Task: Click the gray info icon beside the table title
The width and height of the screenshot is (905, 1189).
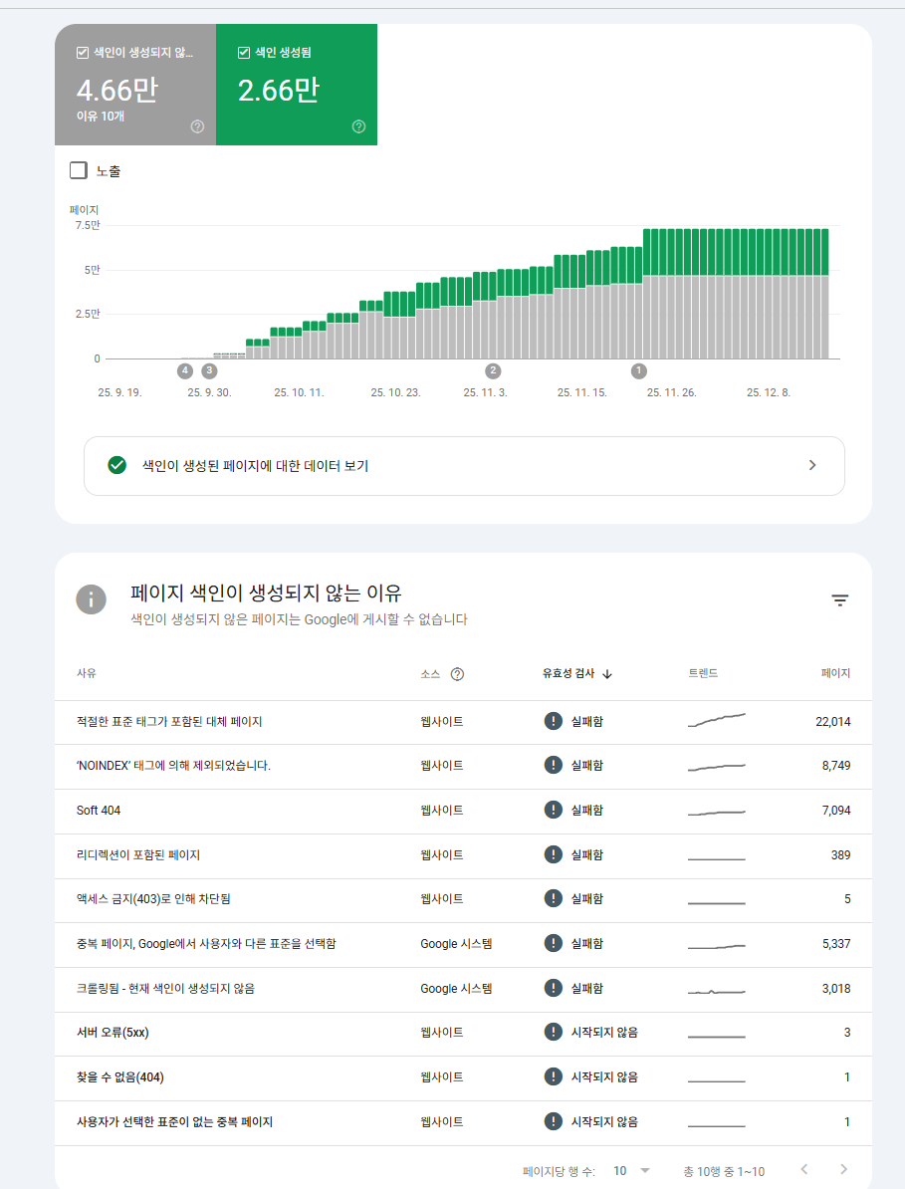Action: (92, 599)
